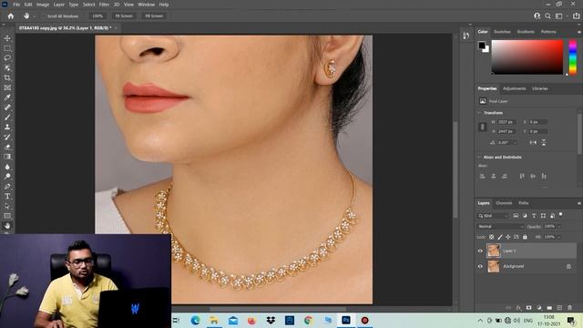Select the Clone Stamp tool
This screenshot has height=328, width=583.
click(x=7, y=128)
